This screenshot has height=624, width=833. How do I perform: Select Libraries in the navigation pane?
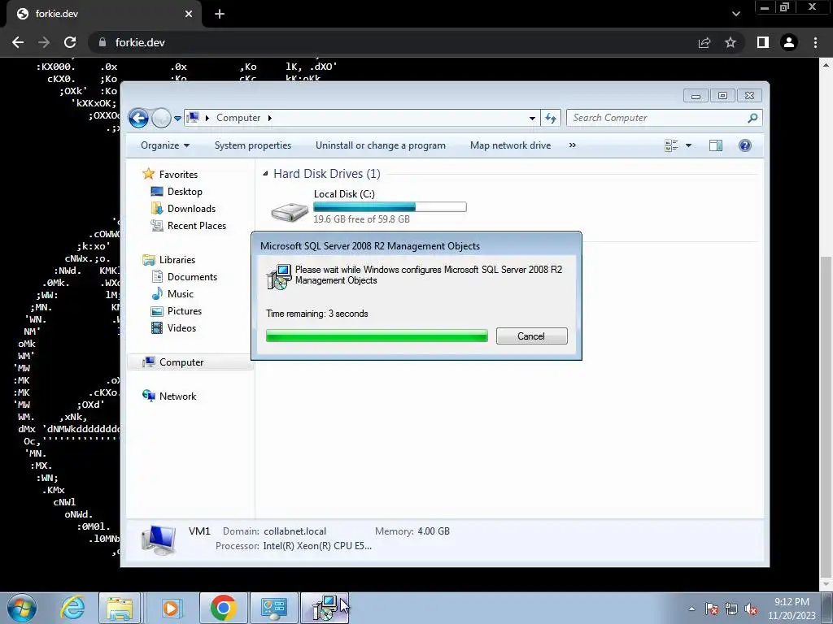point(177,260)
